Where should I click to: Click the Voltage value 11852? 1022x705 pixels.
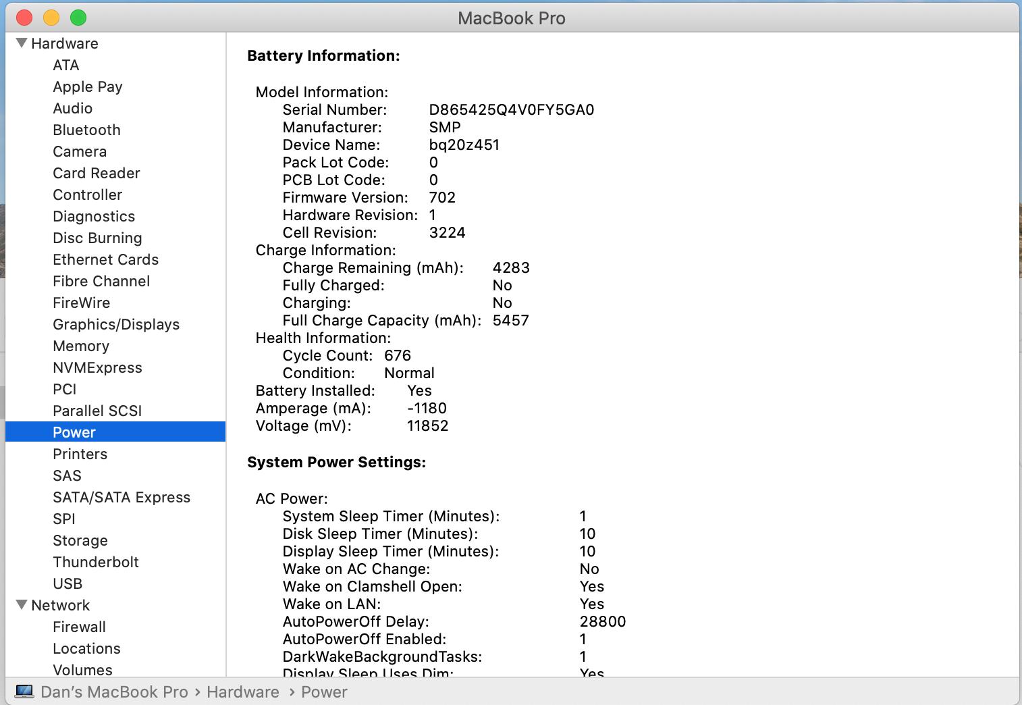point(428,425)
